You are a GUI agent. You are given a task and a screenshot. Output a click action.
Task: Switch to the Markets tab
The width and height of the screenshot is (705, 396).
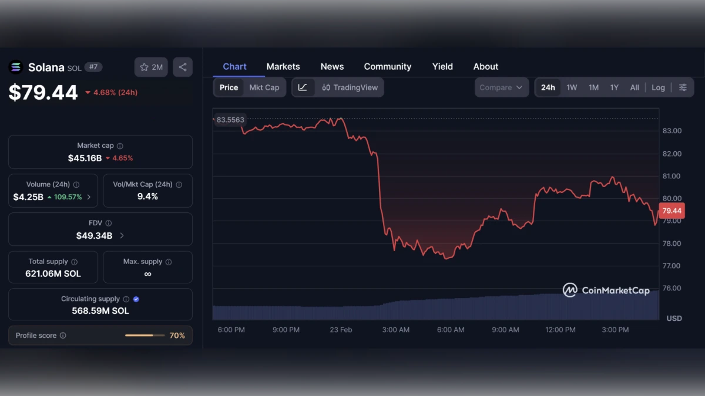[283, 66]
